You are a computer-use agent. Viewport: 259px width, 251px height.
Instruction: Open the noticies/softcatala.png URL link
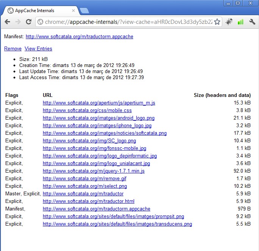[x=105, y=133]
